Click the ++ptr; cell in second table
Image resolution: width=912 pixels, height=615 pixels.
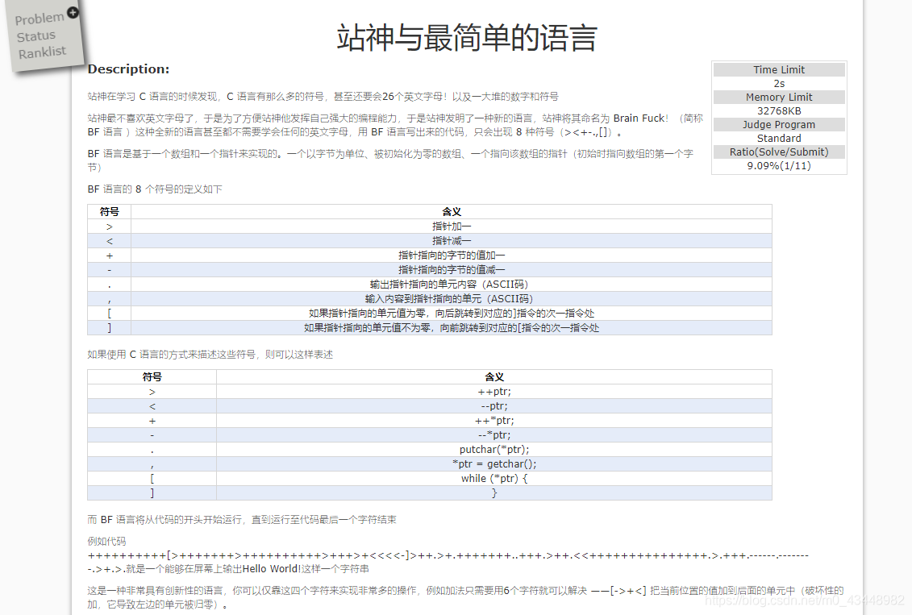point(493,391)
